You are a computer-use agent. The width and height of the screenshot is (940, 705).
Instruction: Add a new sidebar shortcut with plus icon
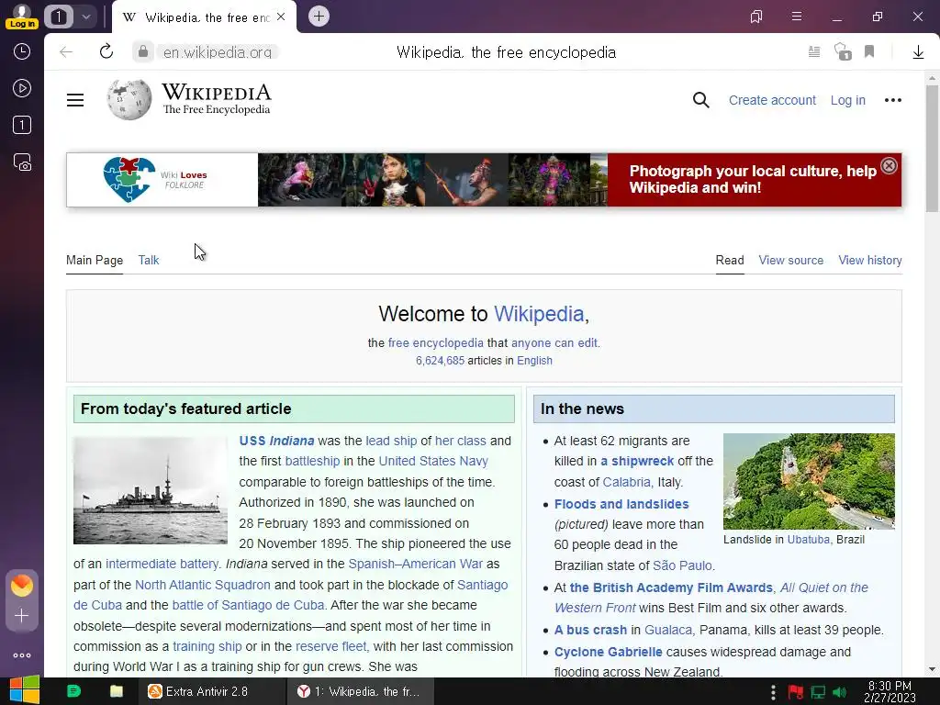(x=22, y=616)
